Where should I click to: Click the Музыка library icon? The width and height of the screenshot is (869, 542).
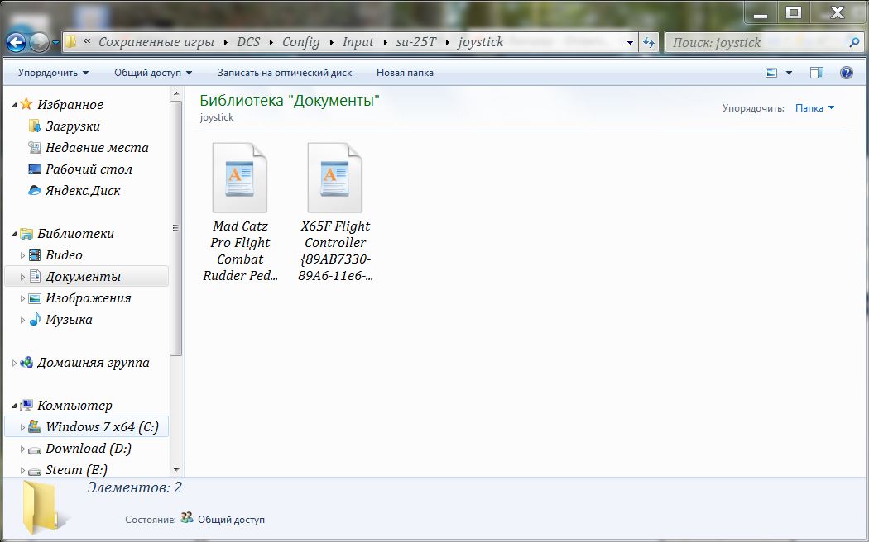pyautogui.click(x=35, y=320)
